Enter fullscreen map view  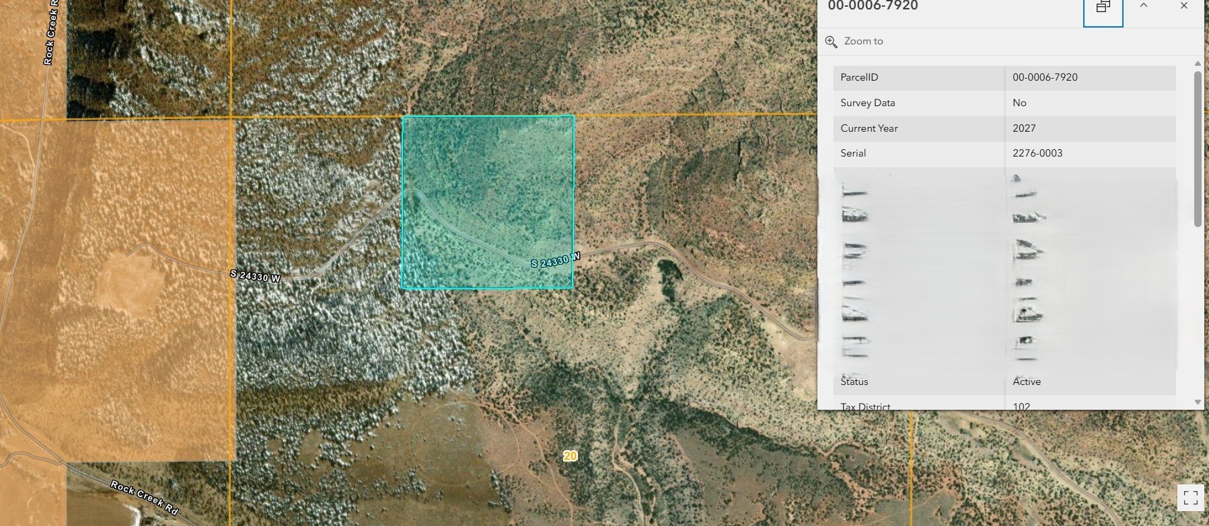pyautogui.click(x=1190, y=498)
